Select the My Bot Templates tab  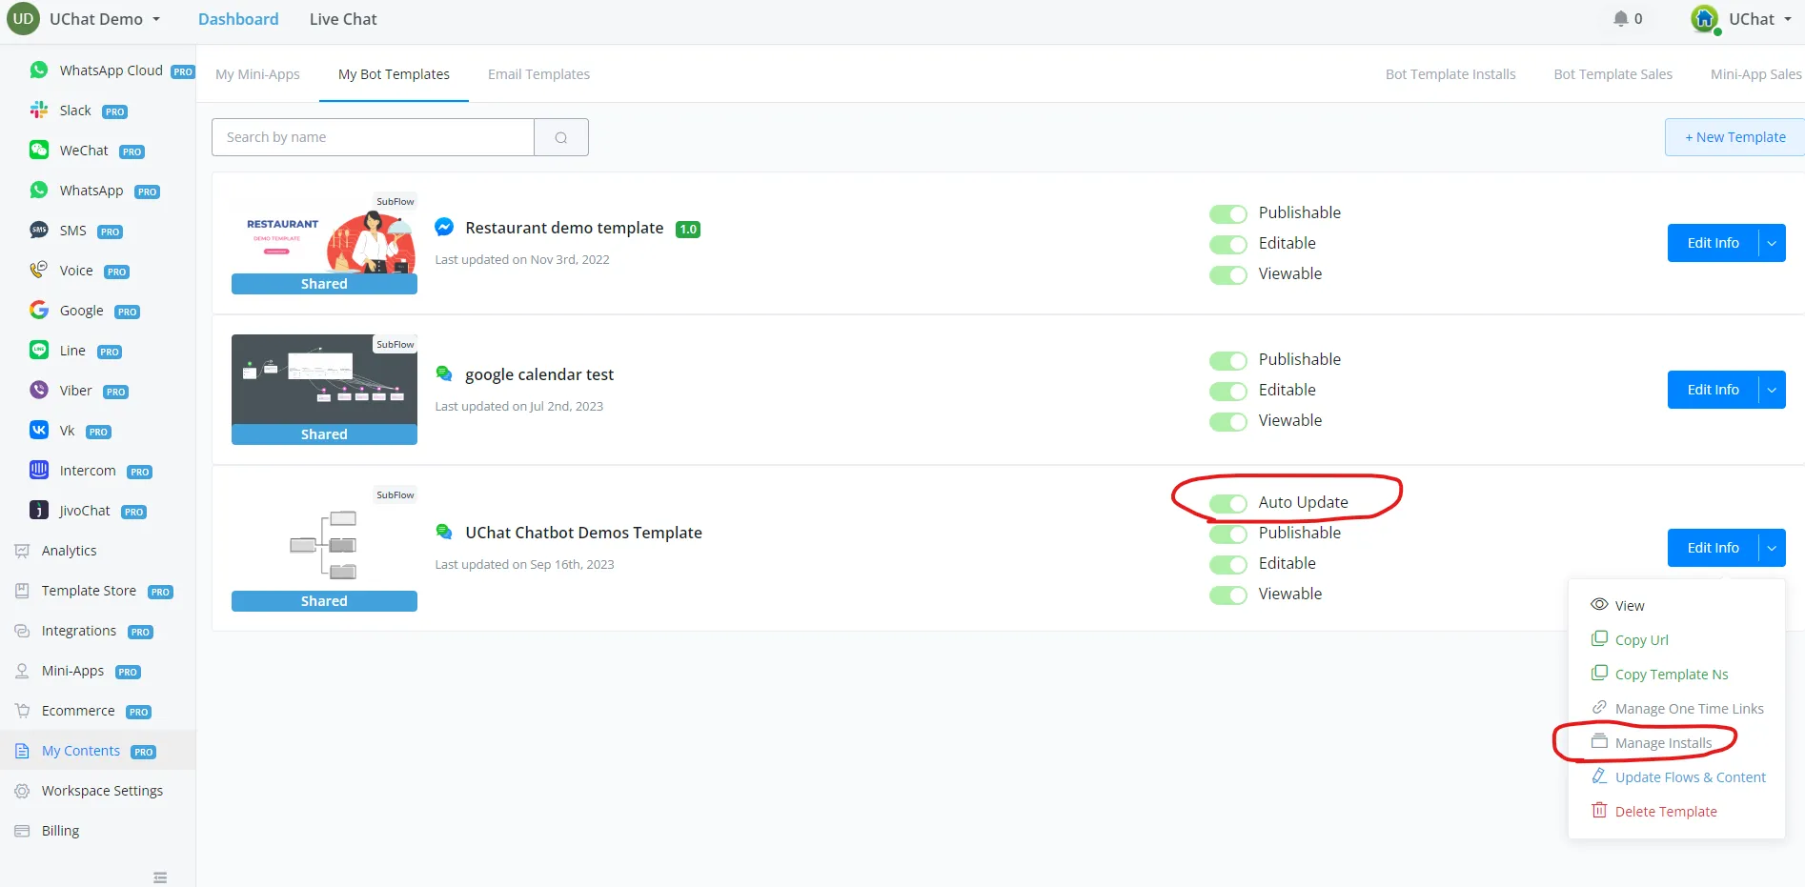[394, 74]
